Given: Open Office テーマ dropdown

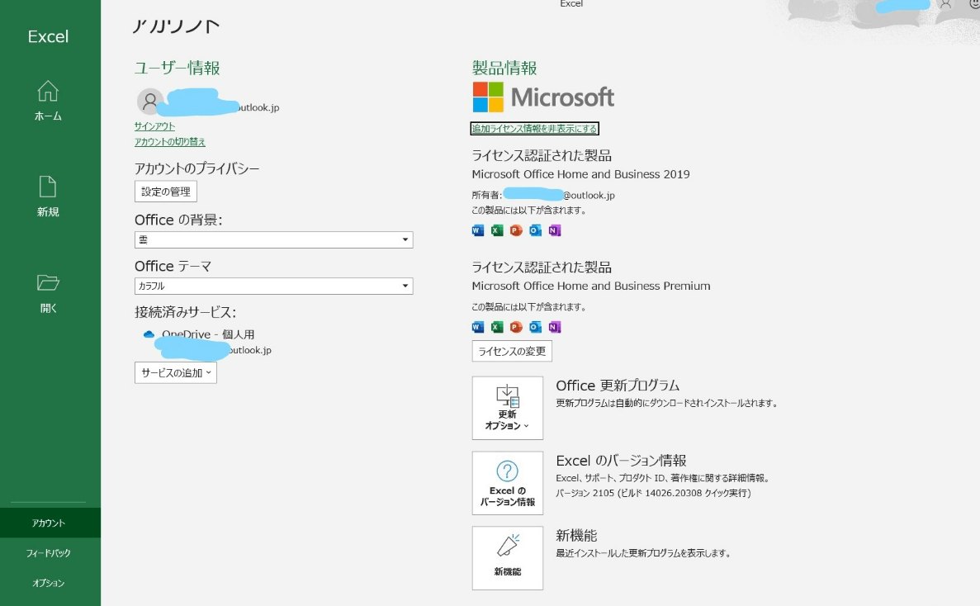Looking at the screenshot, I should point(274,286).
